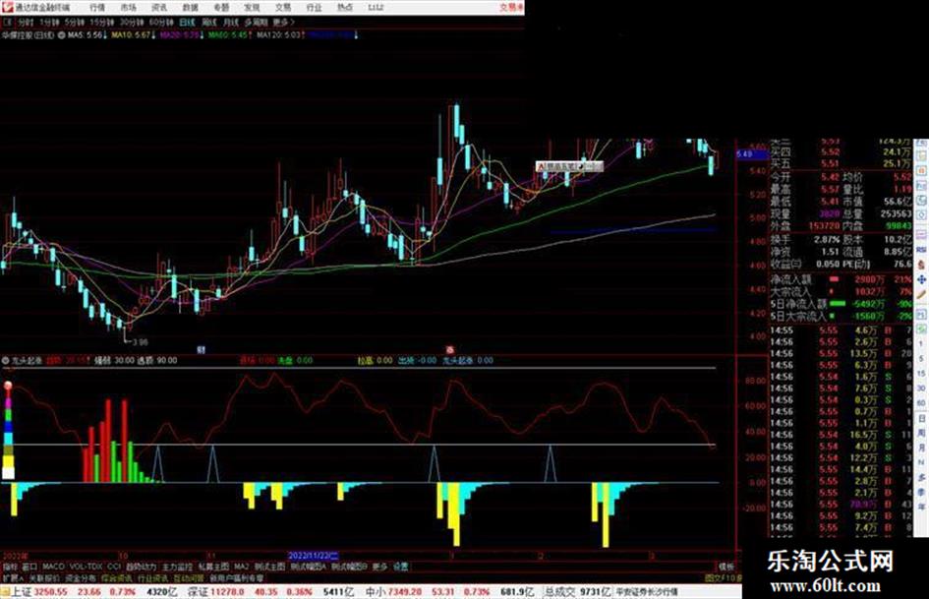Switch chart to 1分钟 period
This screenshot has height=599, width=929.
(49, 23)
